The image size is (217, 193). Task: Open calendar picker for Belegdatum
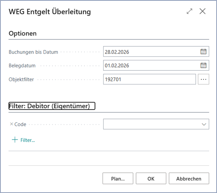[203, 65]
